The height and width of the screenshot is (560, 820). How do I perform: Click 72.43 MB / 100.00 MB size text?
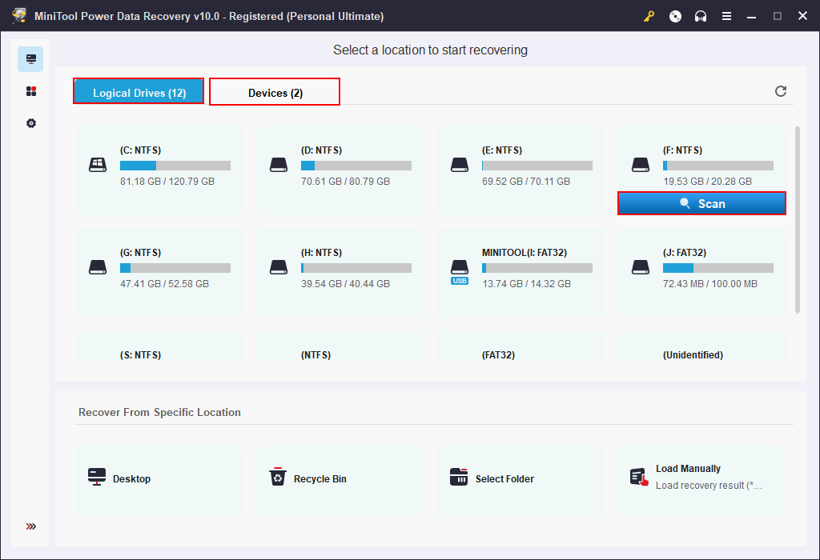click(x=710, y=284)
